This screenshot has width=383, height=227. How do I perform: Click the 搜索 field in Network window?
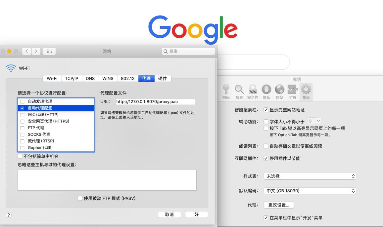click(x=188, y=51)
